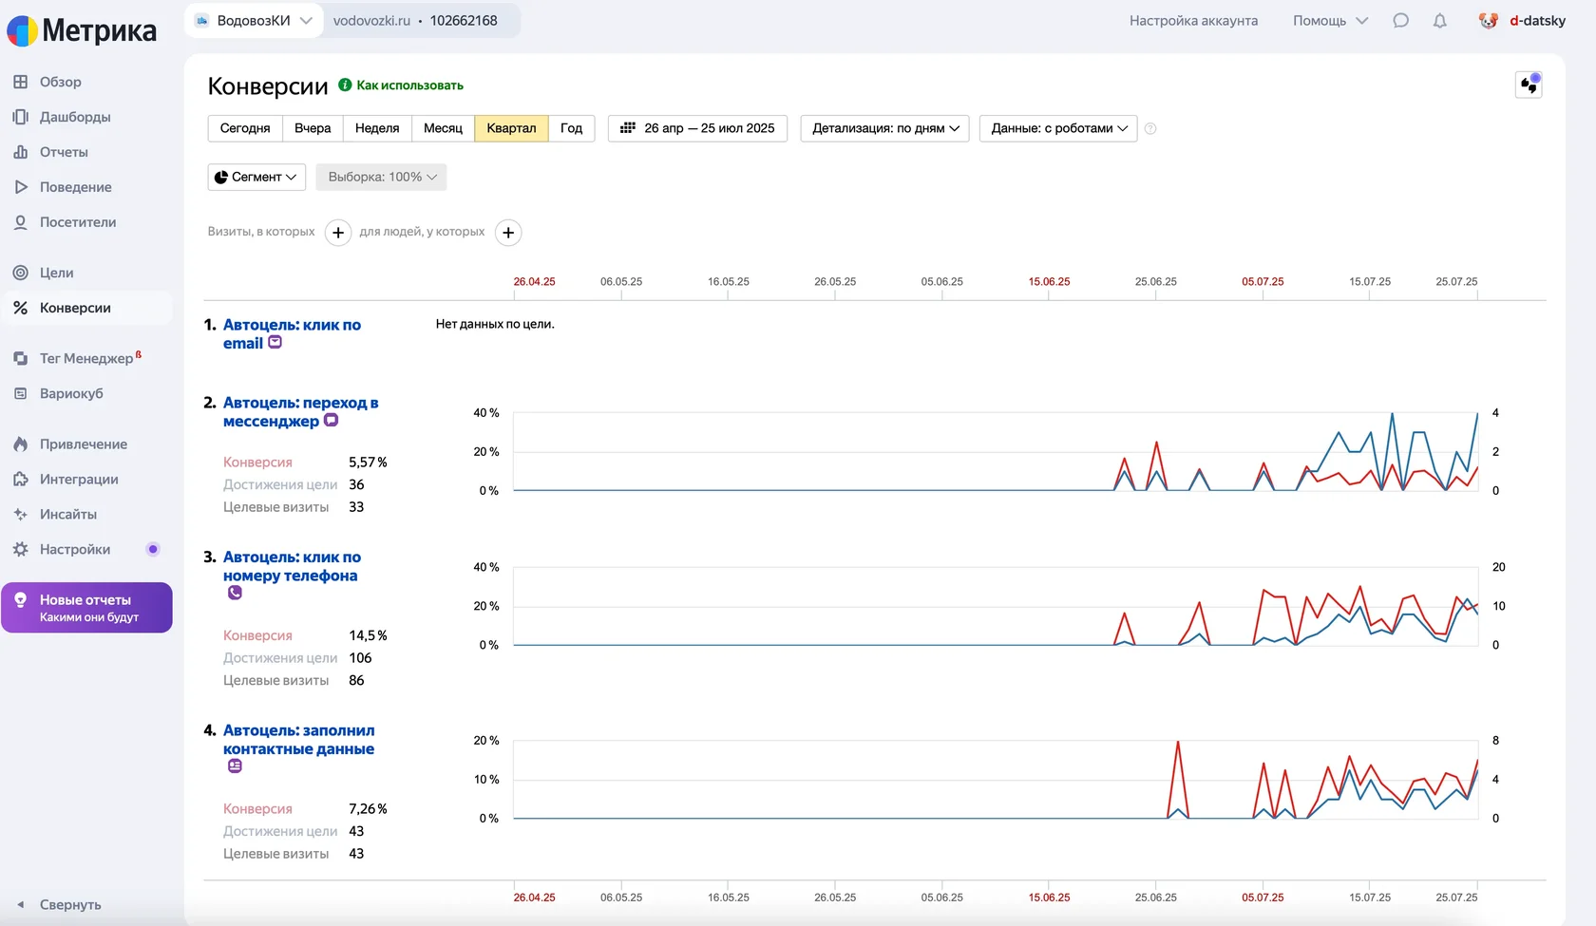Viewport: 1596px width, 926px height.
Task: Click the Новые отчеты promo banner
Action: click(86, 608)
